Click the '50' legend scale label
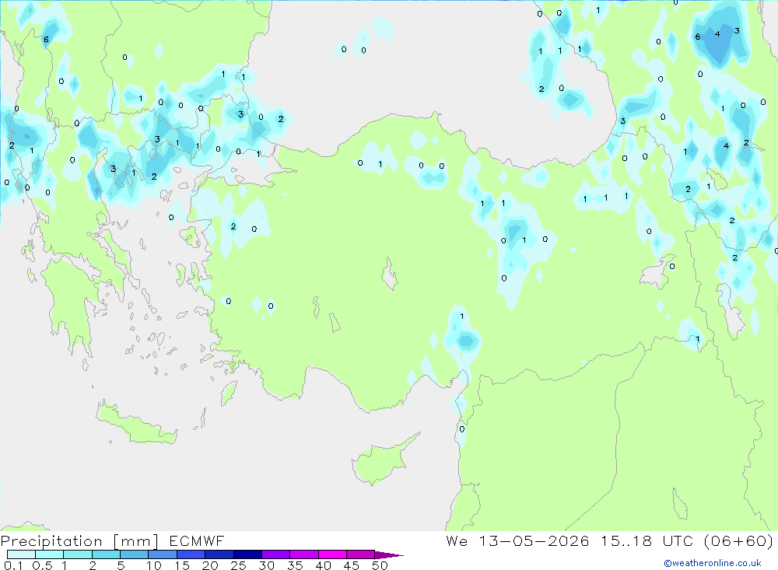 pos(380,565)
